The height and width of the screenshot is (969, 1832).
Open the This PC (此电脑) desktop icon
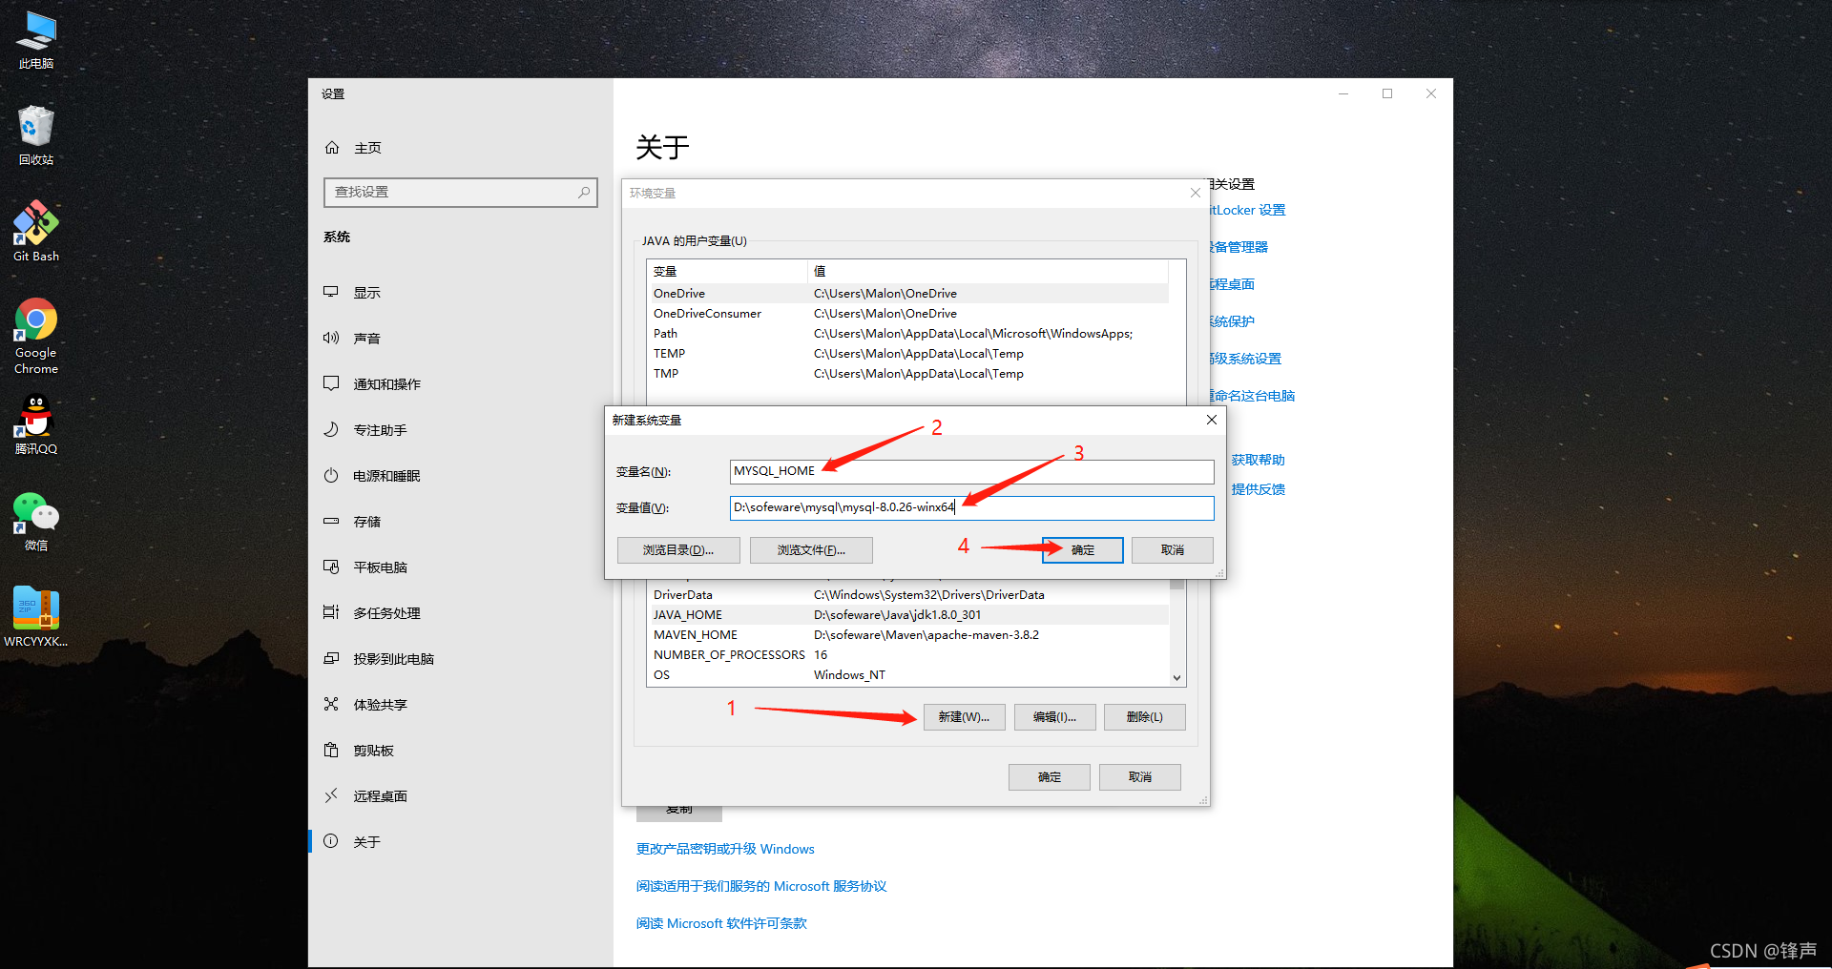[36, 40]
